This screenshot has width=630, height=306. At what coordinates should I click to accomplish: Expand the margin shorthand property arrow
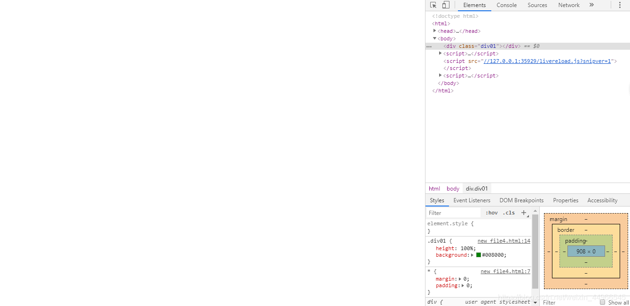pos(460,279)
